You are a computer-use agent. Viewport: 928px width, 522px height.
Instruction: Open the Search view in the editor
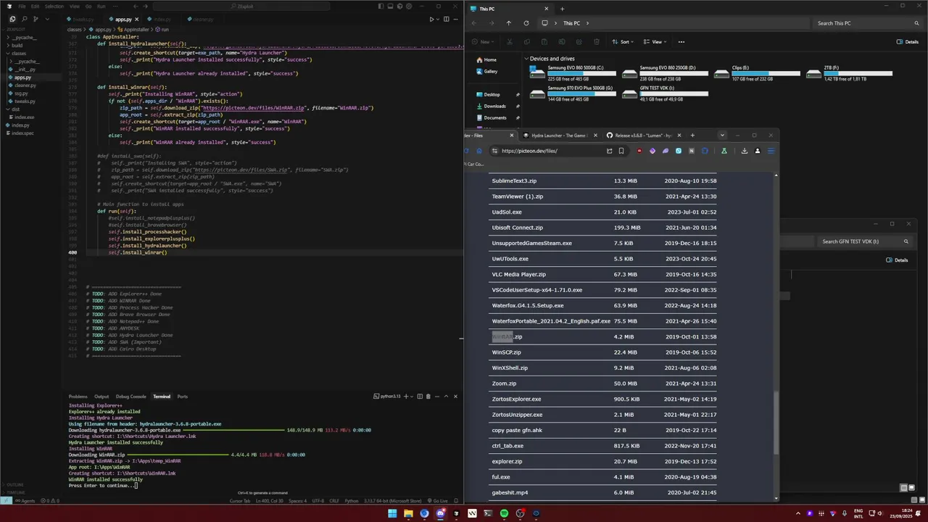tap(24, 19)
